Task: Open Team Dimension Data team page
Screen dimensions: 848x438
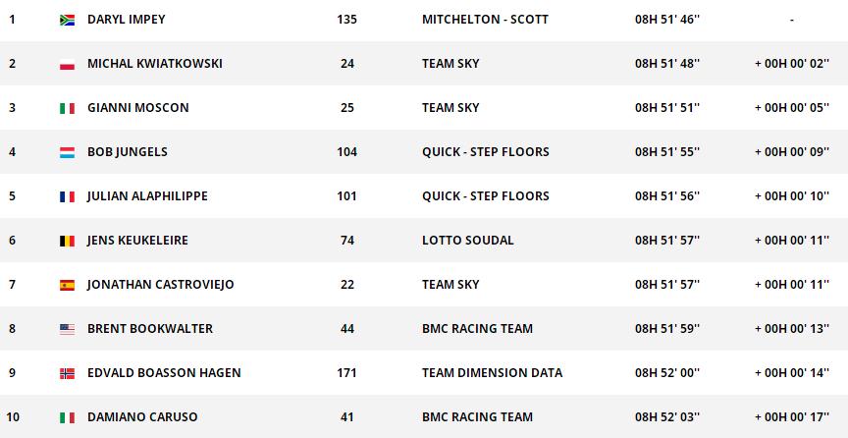Action: click(492, 373)
